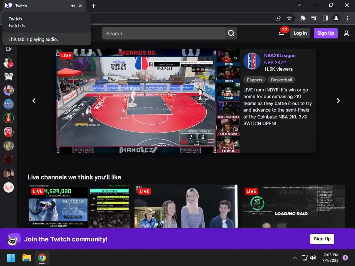Select the Esports tag
Image resolution: width=355 pixels, height=266 pixels.
pos(254,80)
